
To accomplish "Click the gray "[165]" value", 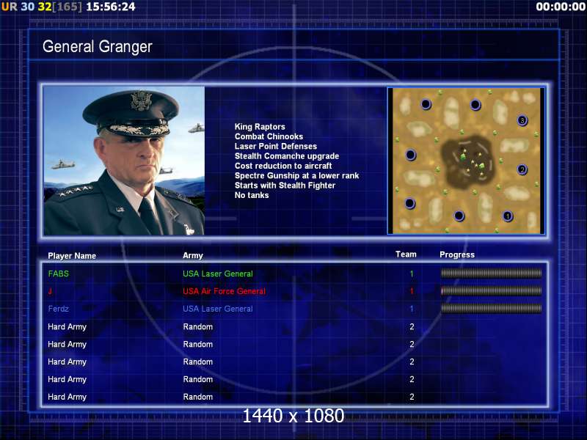I will click(x=67, y=7).
